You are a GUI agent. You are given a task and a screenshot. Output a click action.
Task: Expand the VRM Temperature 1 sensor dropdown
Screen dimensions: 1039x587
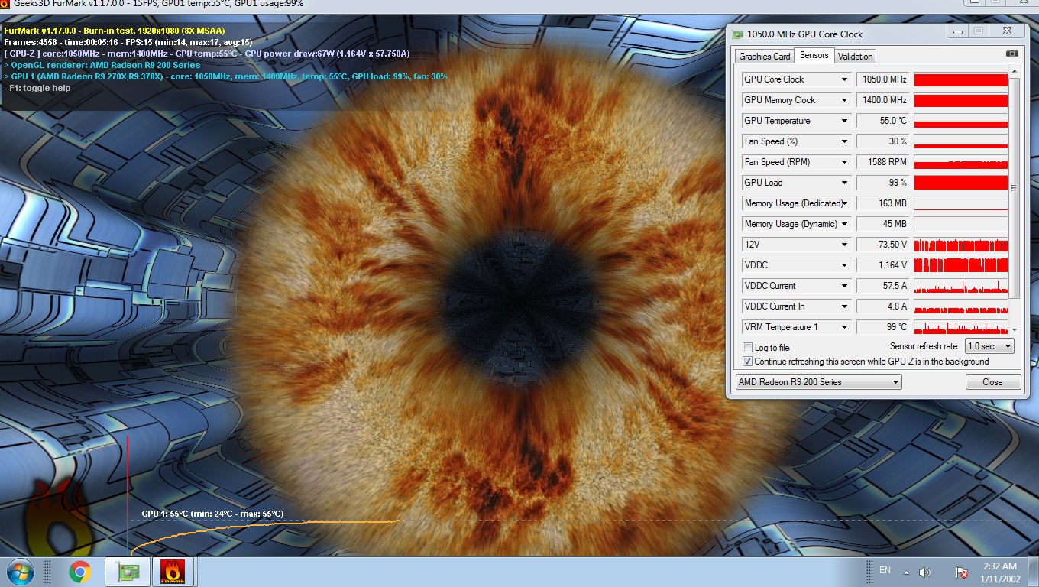click(x=844, y=327)
